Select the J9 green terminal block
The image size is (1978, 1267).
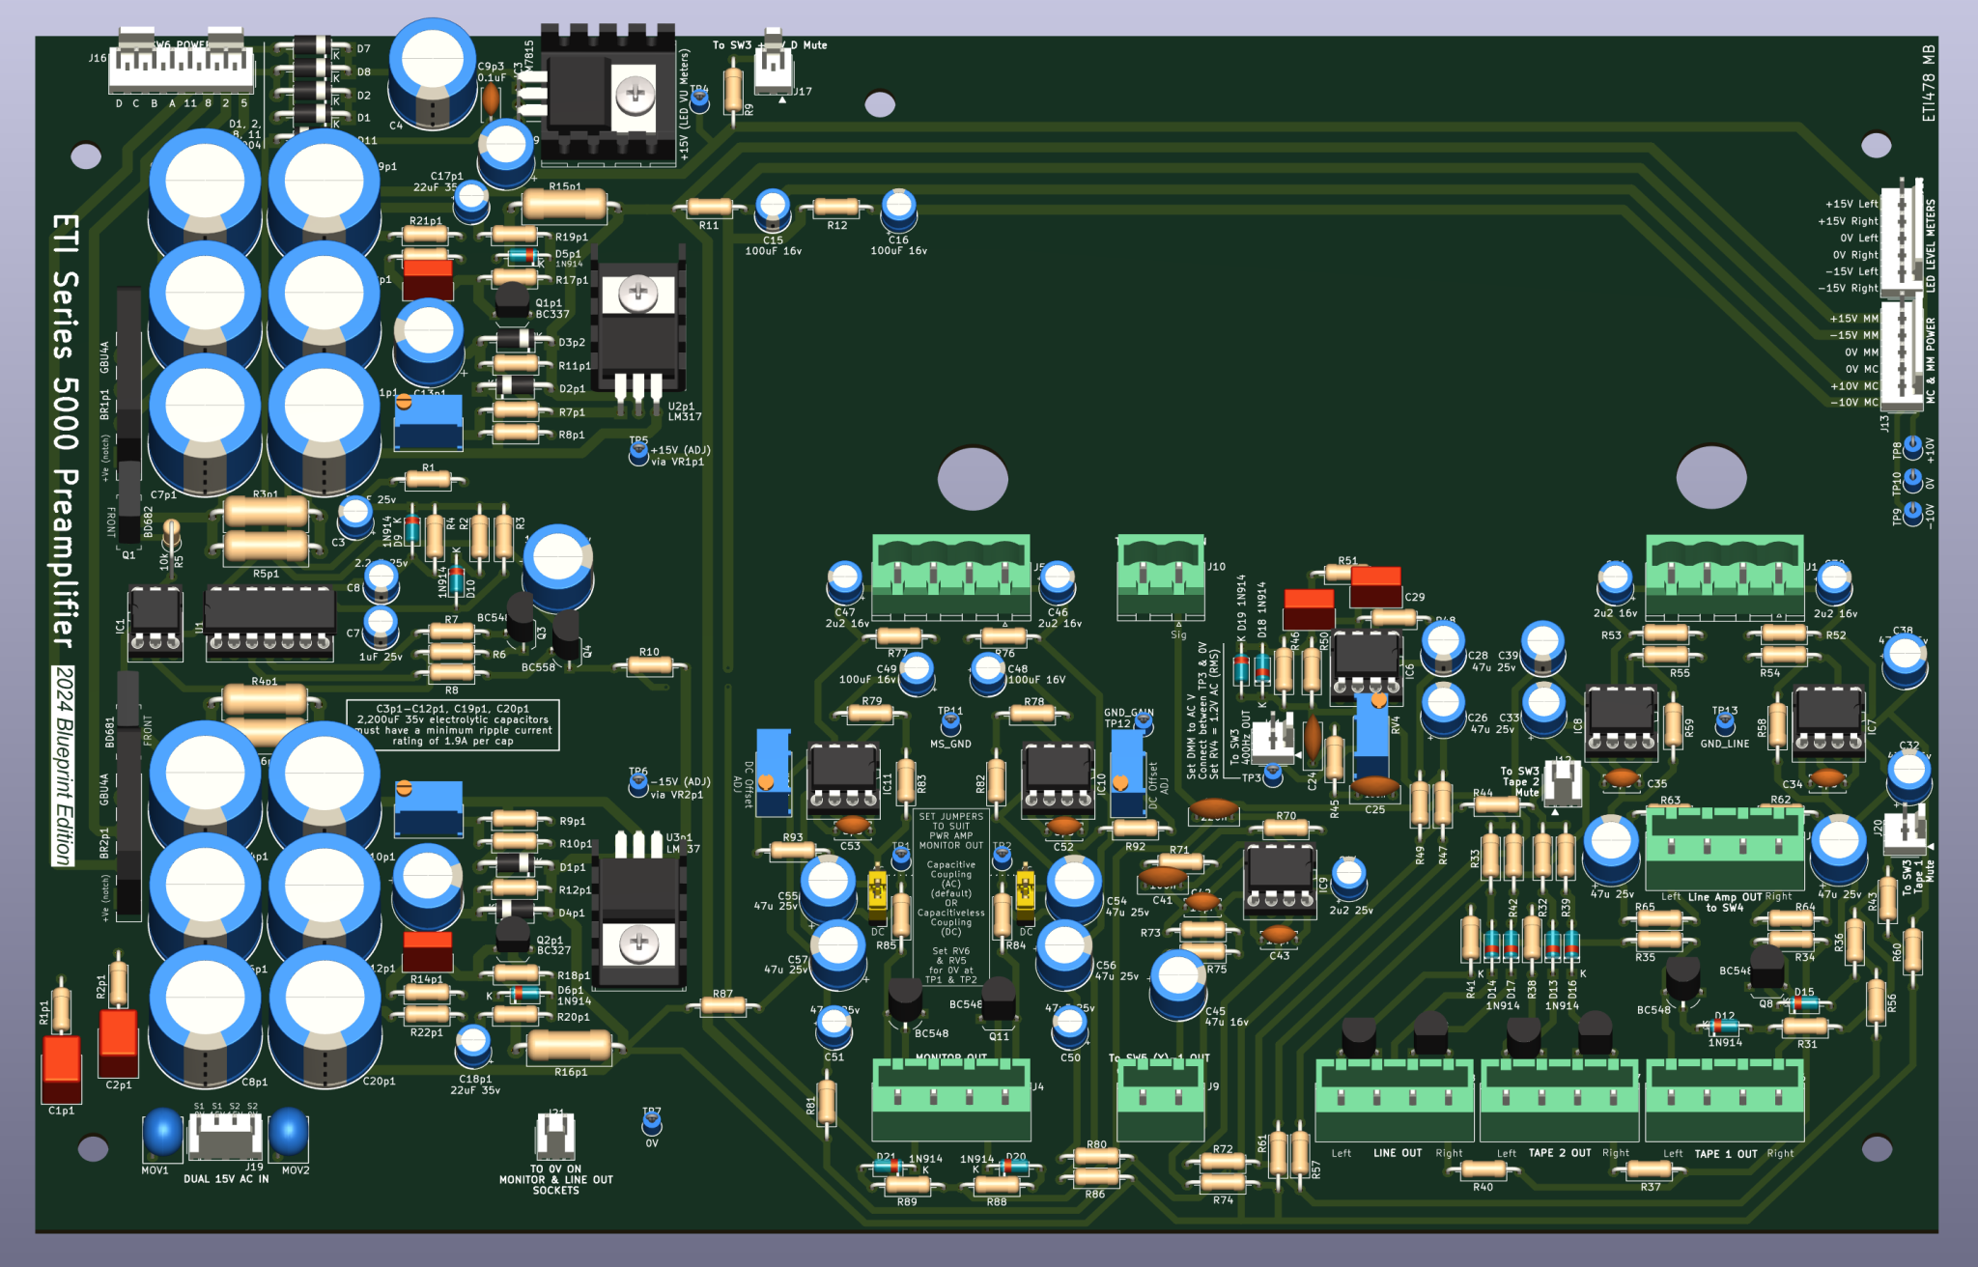(1161, 1099)
